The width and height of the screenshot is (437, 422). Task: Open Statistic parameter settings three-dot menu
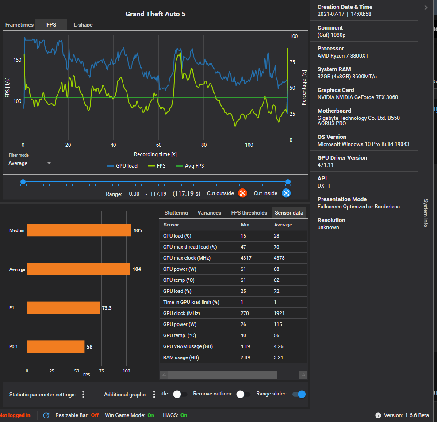pyautogui.click(x=83, y=394)
